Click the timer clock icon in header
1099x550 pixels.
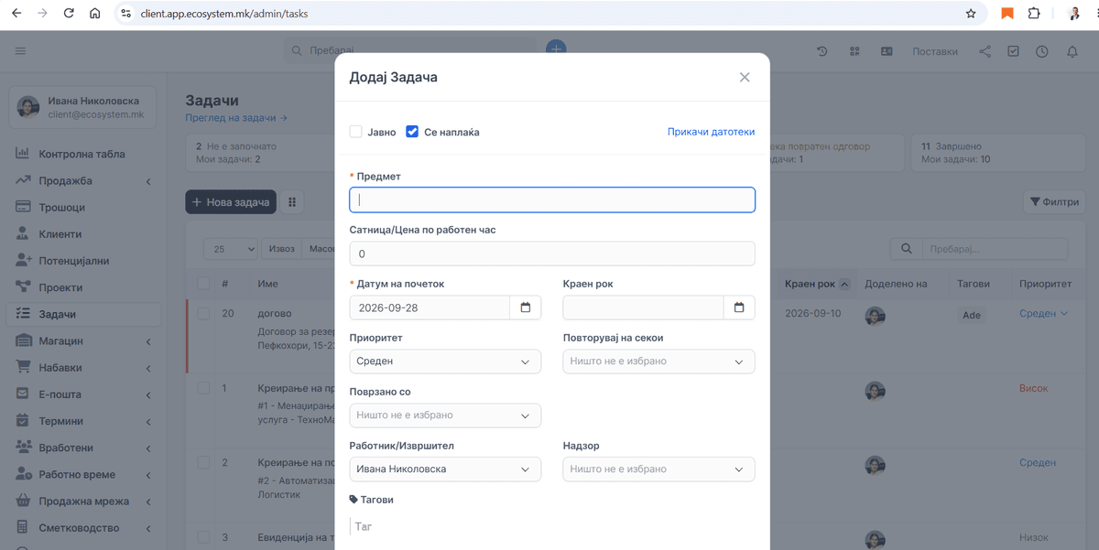1042,51
